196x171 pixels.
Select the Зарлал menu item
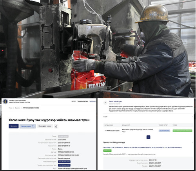coord(93,101)
